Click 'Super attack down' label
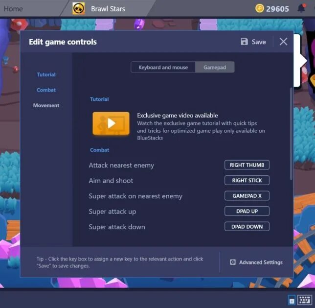The height and width of the screenshot is (308, 315). [117, 227]
